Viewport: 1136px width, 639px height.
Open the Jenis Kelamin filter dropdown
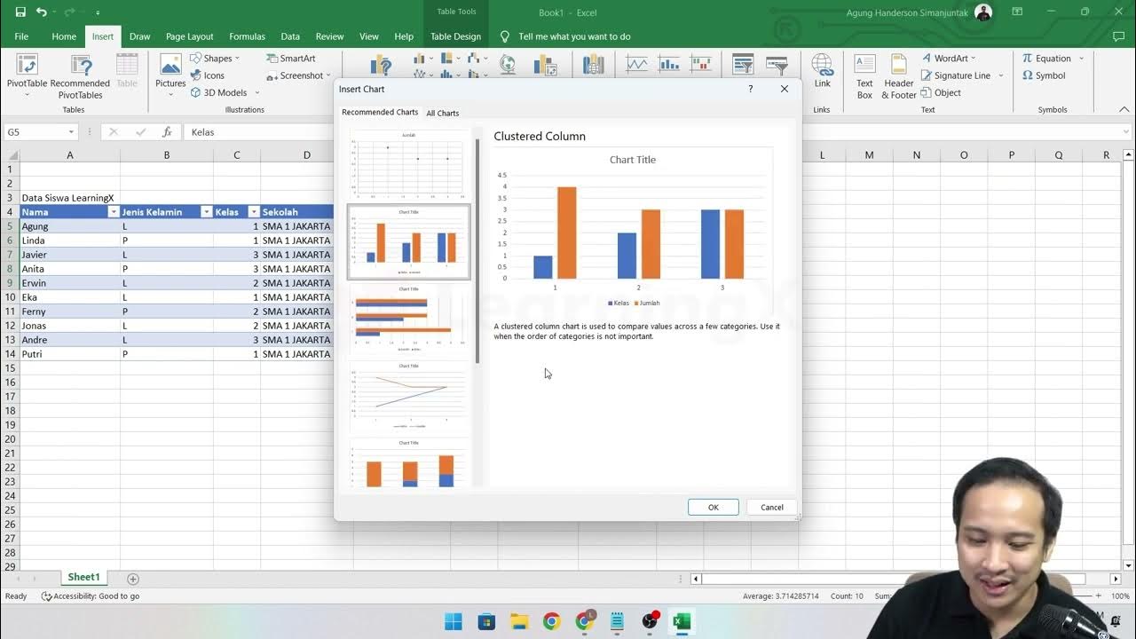206,212
